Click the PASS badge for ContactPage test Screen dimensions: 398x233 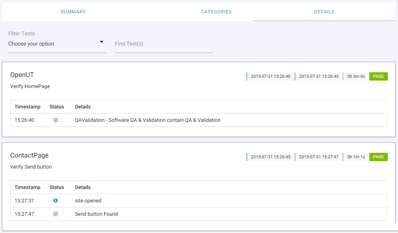click(x=378, y=157)
